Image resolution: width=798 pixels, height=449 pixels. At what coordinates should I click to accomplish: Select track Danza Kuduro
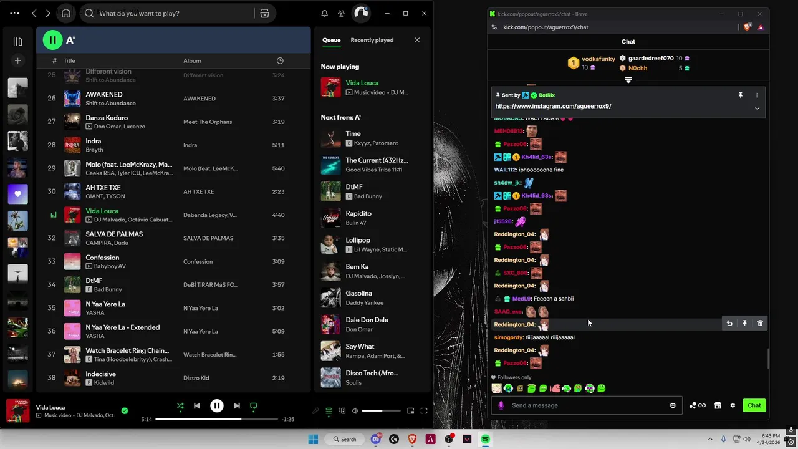coord(173,122)
